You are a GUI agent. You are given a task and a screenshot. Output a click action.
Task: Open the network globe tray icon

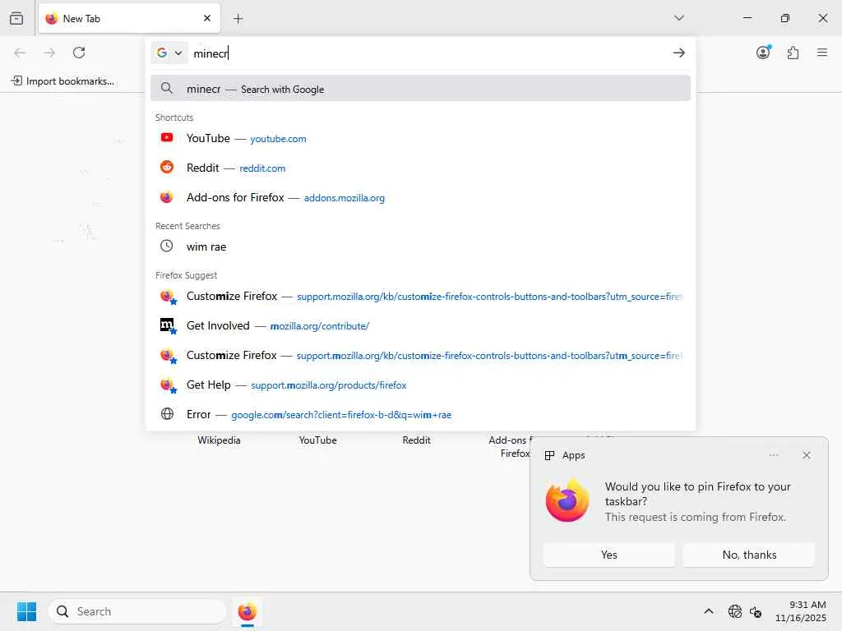(734, 611)
